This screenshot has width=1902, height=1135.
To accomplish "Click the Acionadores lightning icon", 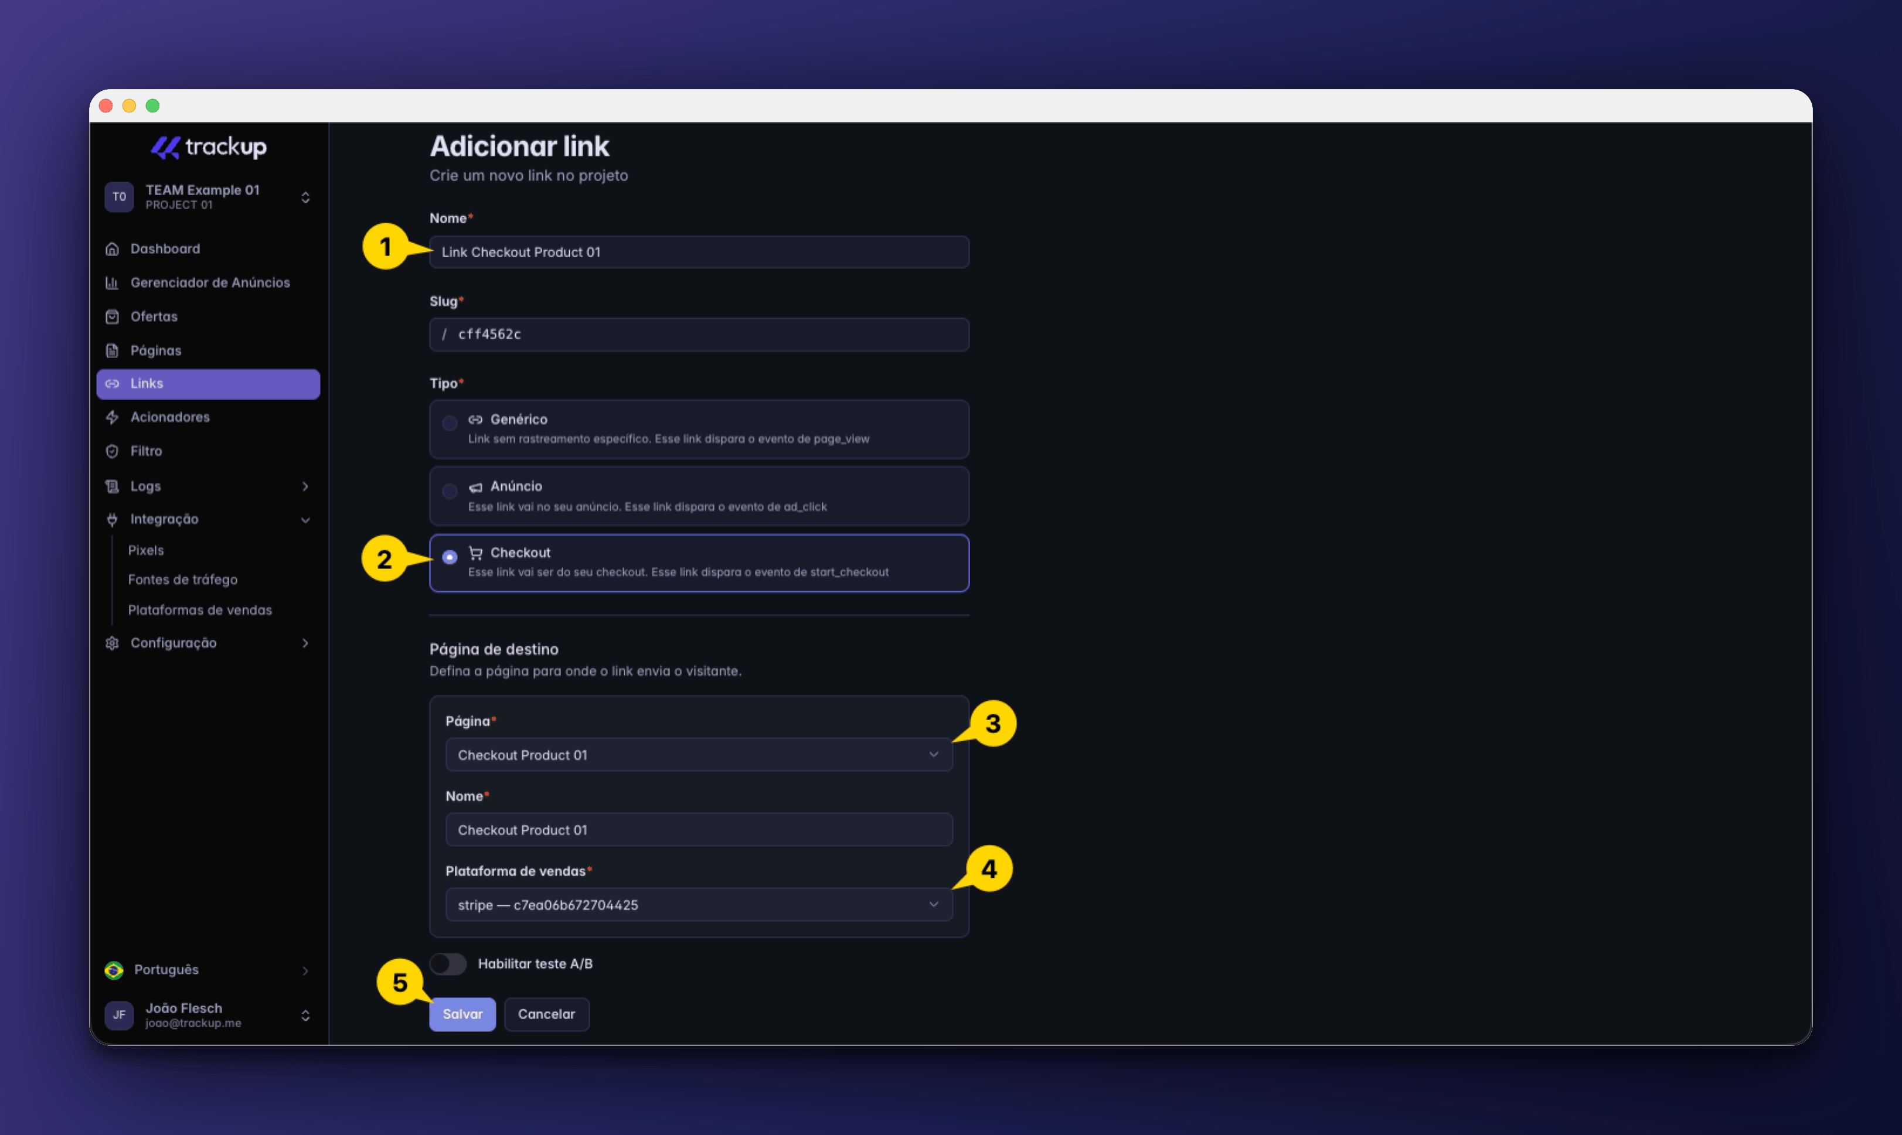I will click(x=113, y=417).
